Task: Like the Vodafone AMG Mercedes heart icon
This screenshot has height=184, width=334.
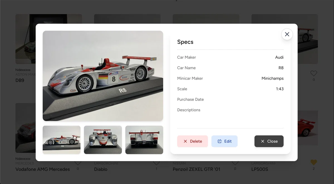Action: coord(78,163)
